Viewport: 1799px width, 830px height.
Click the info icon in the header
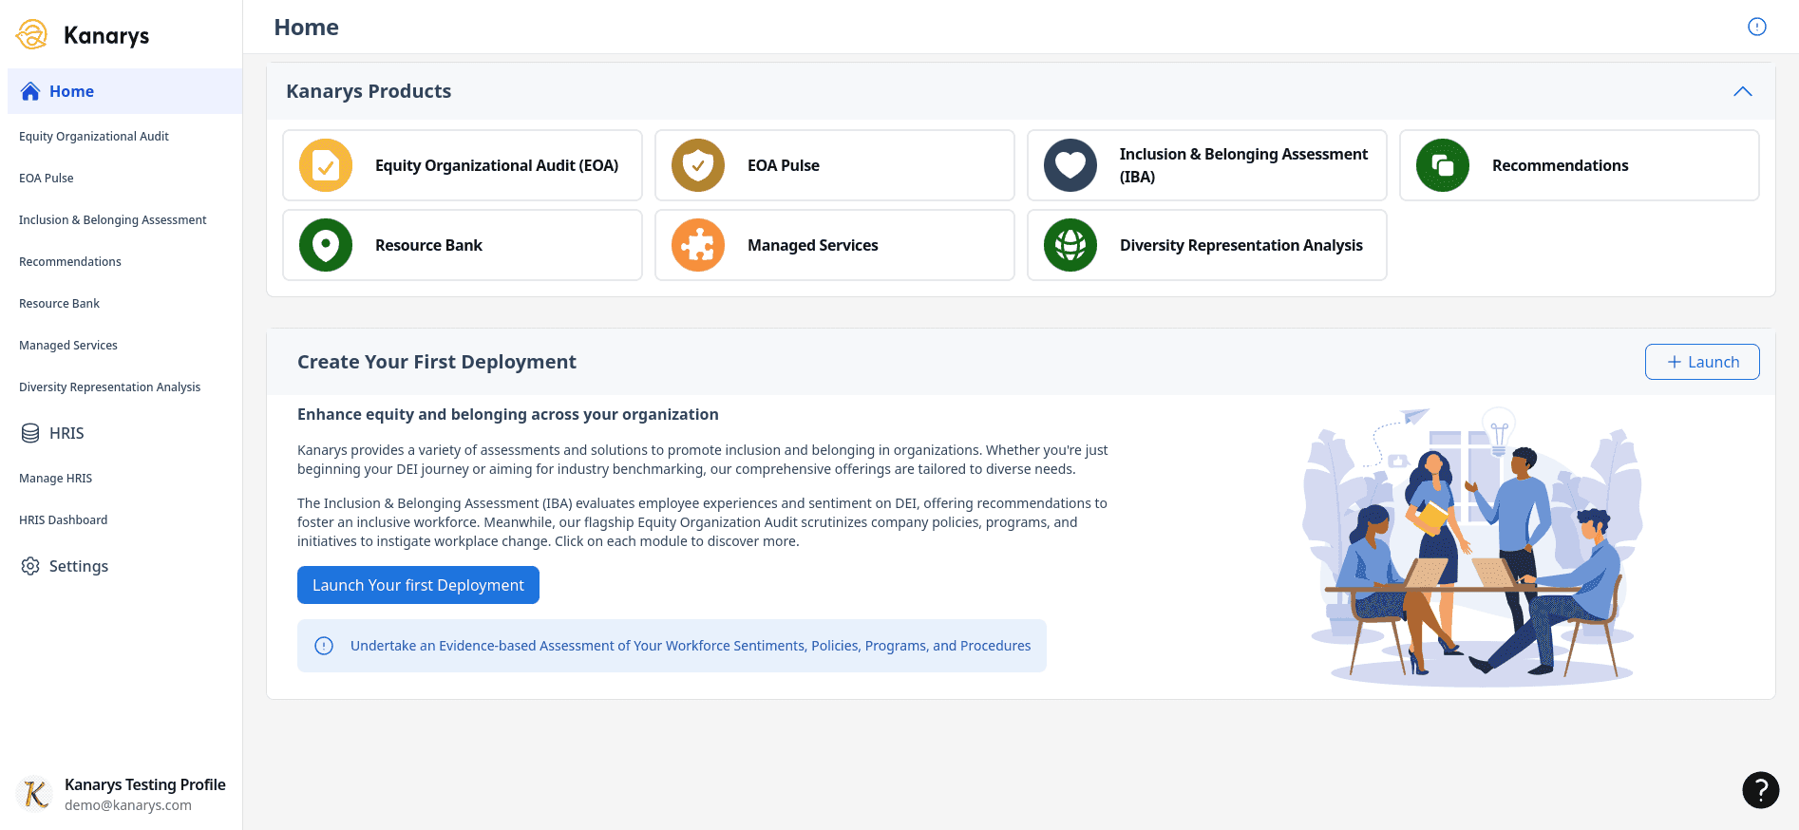click(1756, 27)
